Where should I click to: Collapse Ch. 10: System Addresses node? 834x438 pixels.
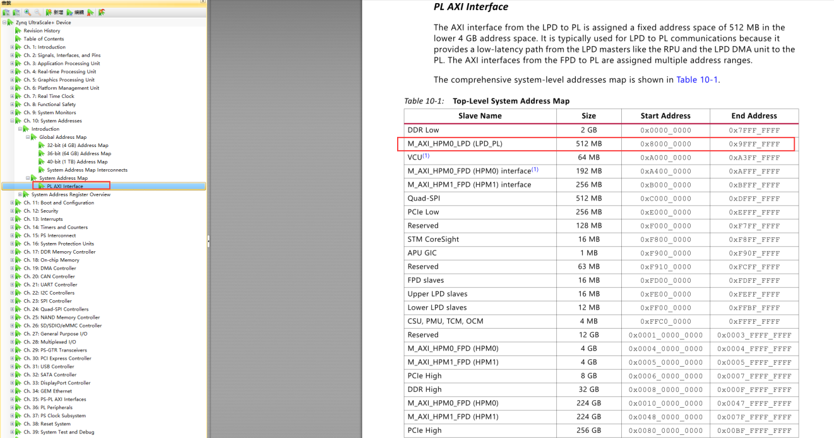click(12, 121)
